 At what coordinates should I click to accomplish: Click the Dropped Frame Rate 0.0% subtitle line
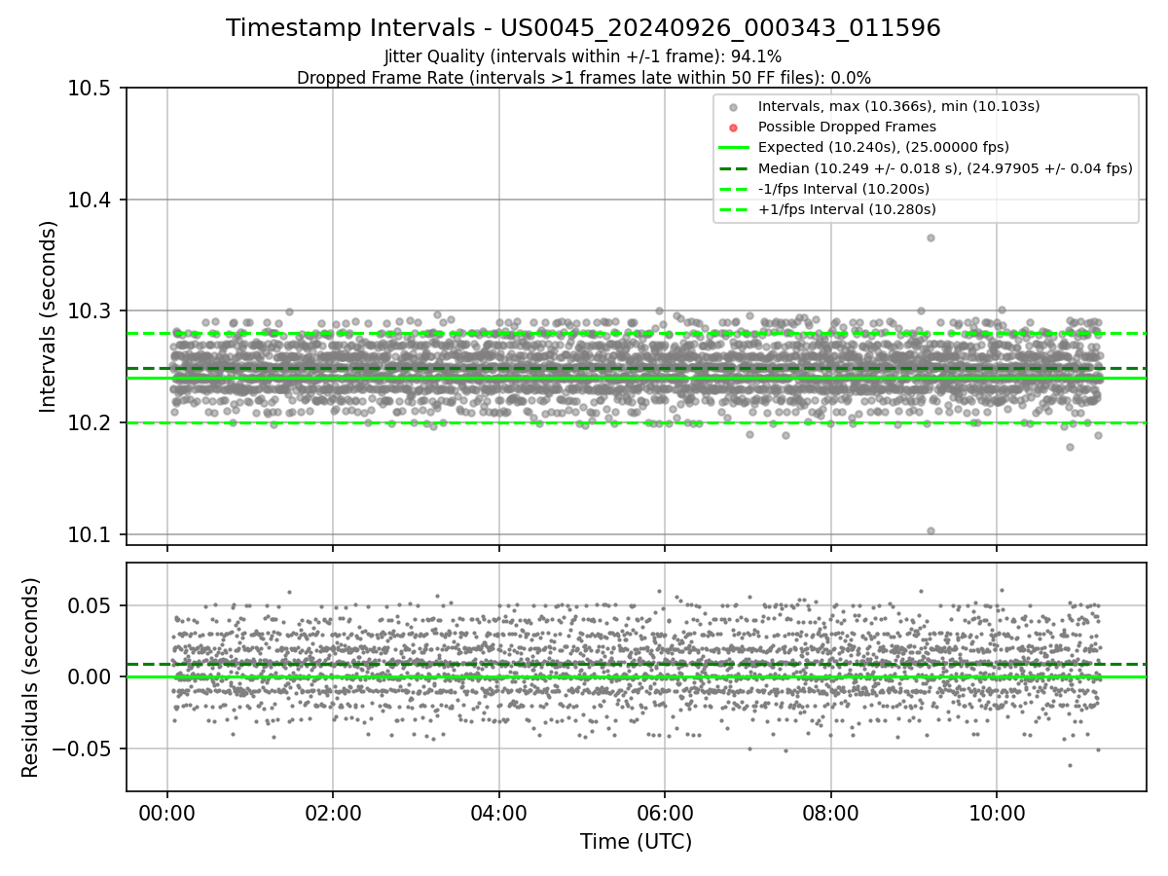[x=583, y=78]
